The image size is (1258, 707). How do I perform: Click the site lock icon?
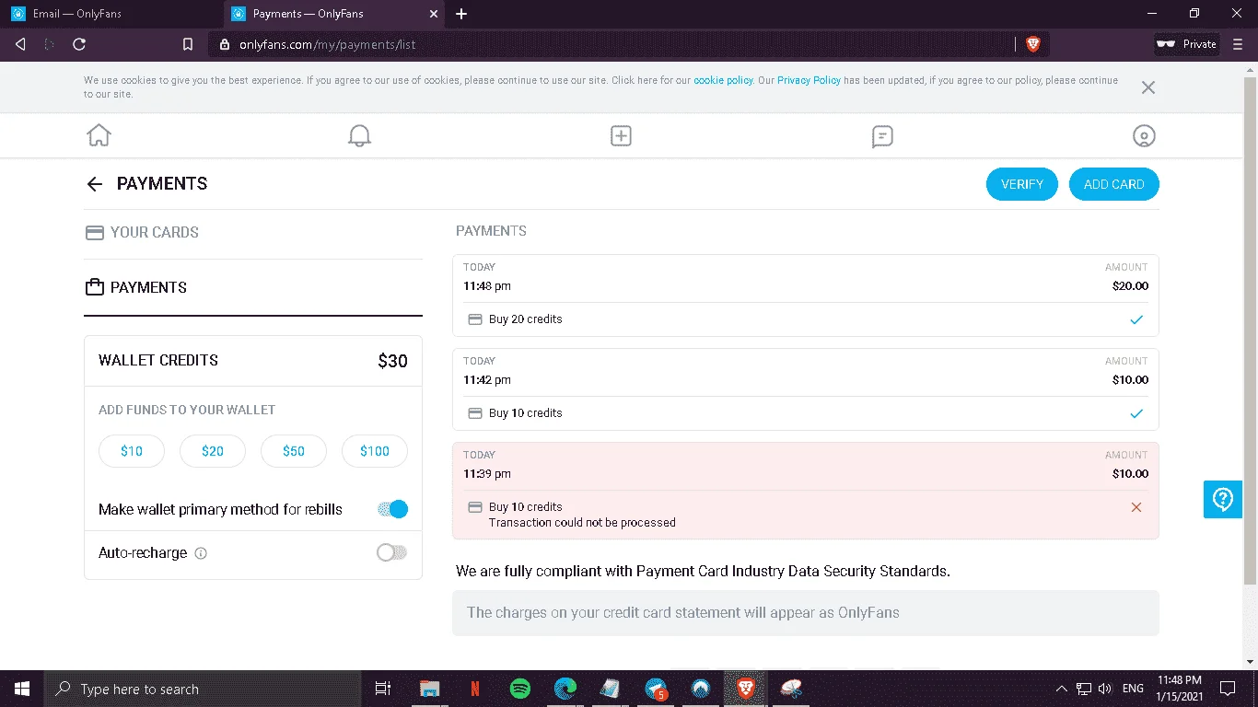pyautogui.click(x=225, y=44)
